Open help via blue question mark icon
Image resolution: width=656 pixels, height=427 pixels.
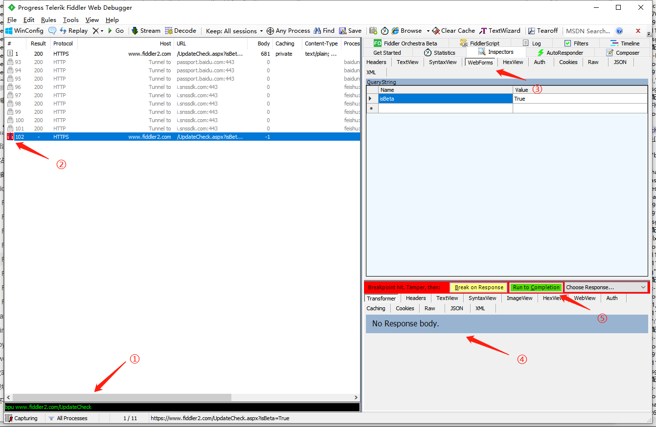click(x=619, y=31)
